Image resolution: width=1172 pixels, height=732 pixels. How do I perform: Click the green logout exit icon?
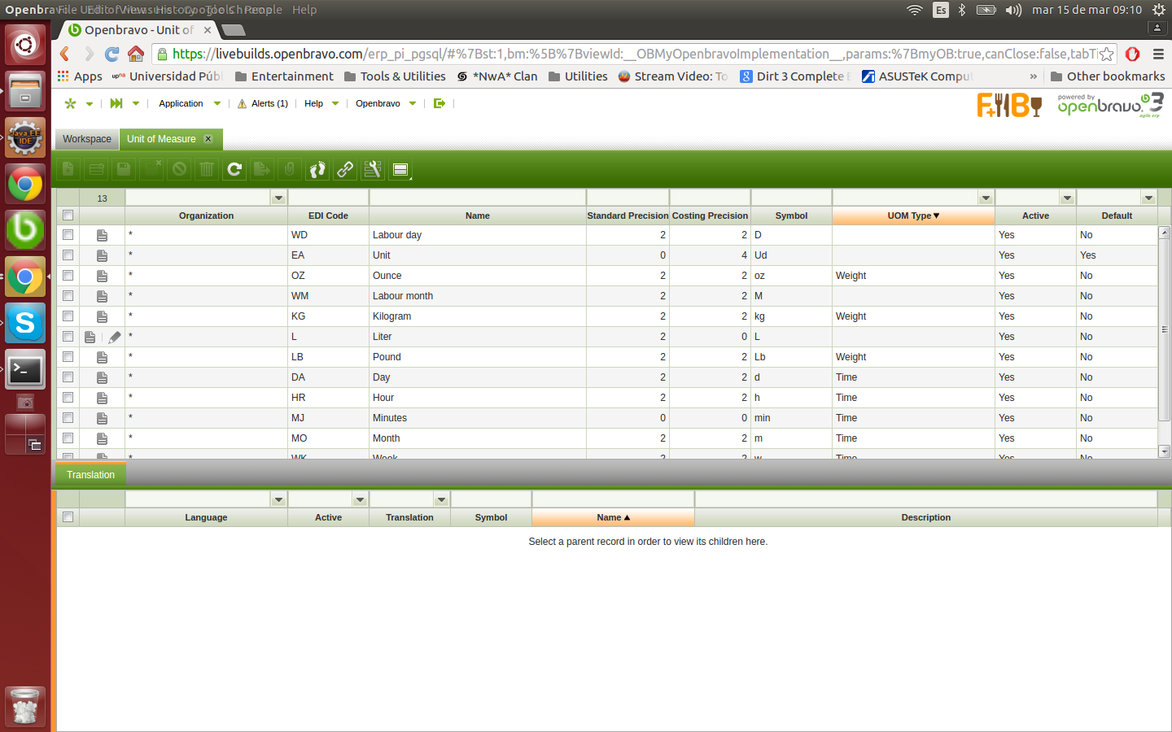439,103
